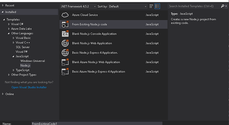Click the Online header label
229x125 pixels.
click(x=10, y=94)
